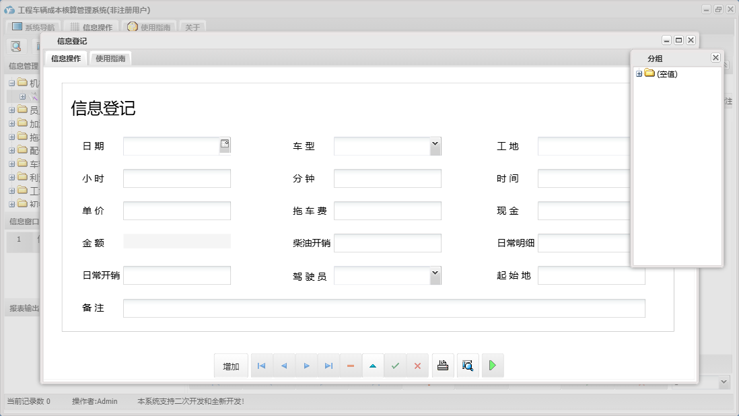Run the query with the green play icon
The width and height of the screenshot is (739, 416).
(492, 365)
